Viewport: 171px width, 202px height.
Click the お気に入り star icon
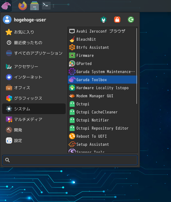(x=9, y=32)
